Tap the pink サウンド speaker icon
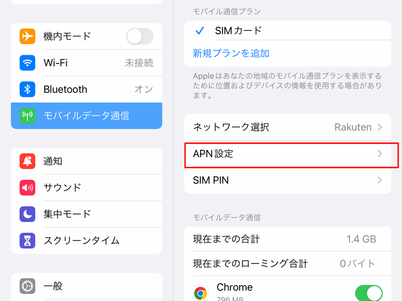The image size is (402, 301). click(28, 188)
